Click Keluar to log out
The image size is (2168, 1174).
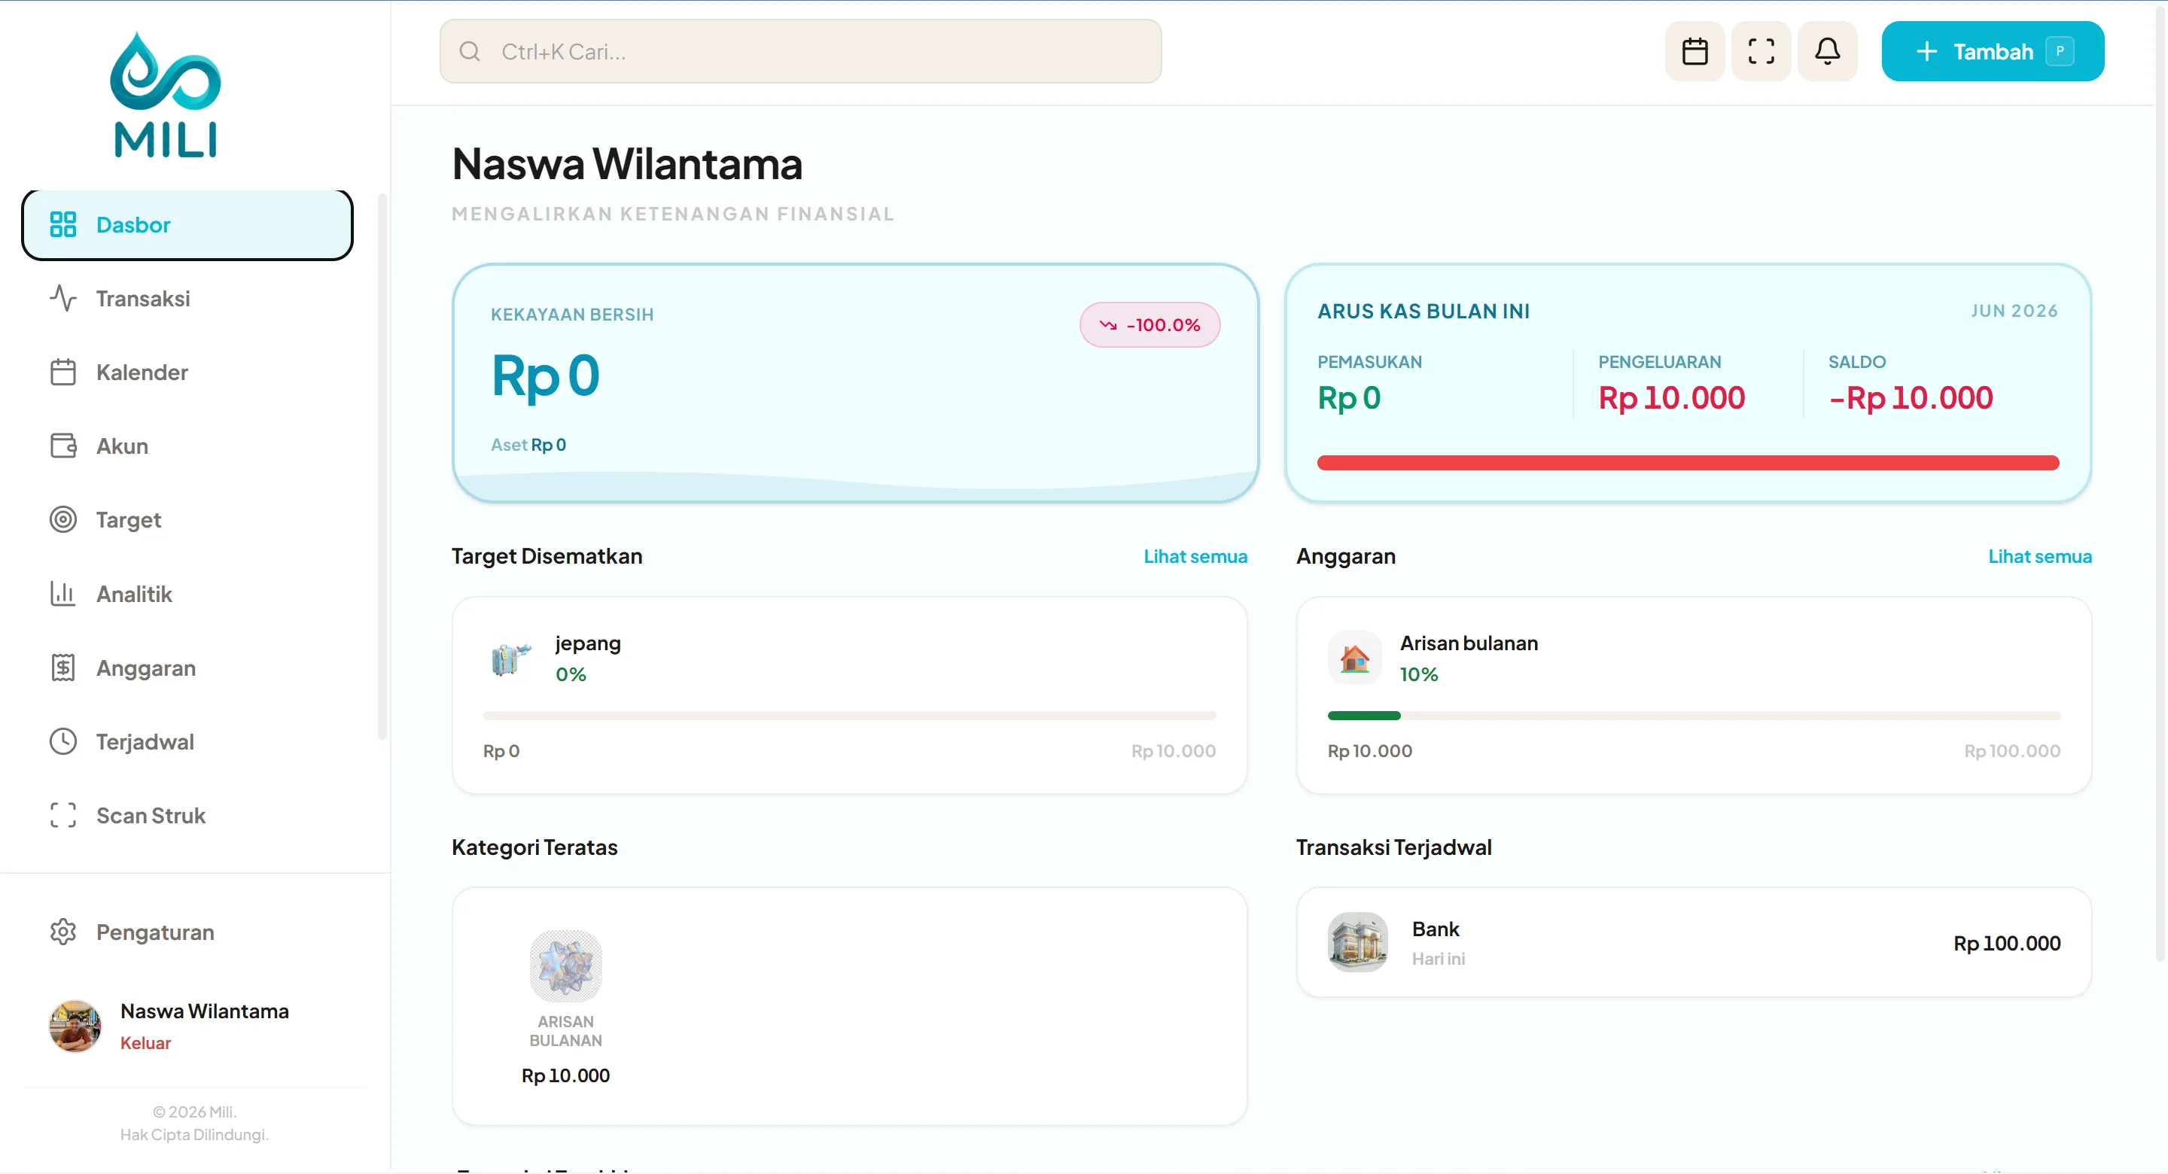pyautogui.click(x=145, y=1043)
